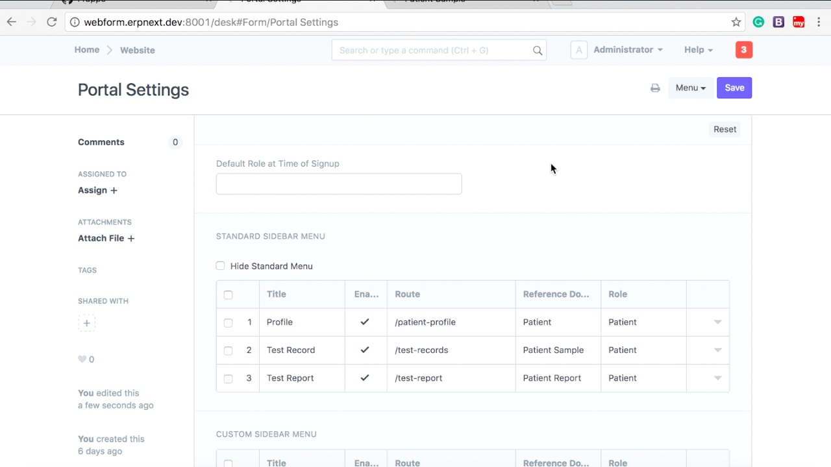Click the Reset button

coord(725,129)
